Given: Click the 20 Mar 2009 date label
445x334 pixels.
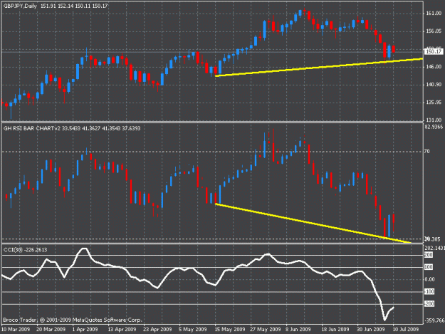Looking at the screenshot, I should coord(51,329).
